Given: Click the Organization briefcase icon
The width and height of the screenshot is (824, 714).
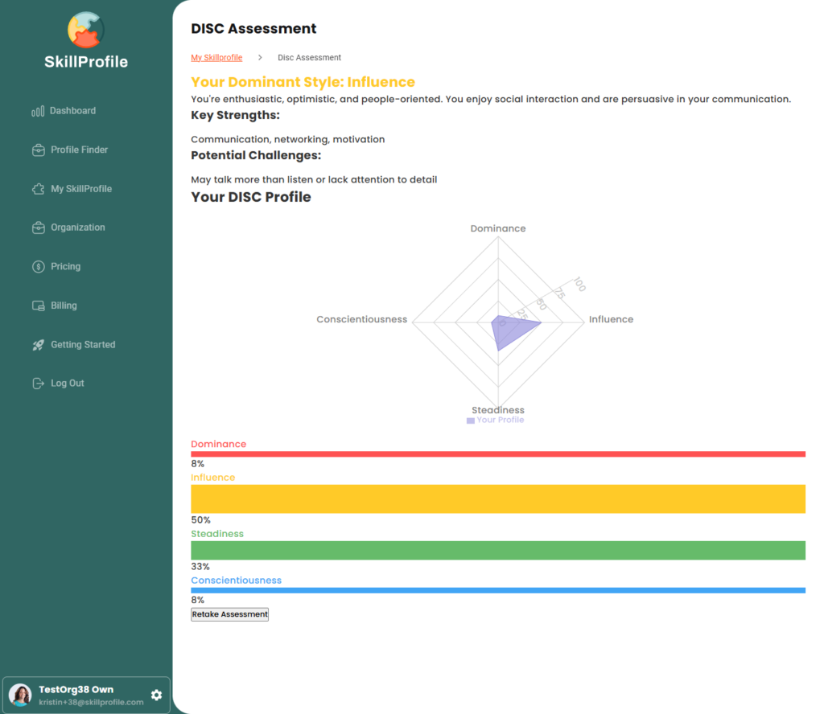Looking at the screenshot, I should (x=38, y=228).
